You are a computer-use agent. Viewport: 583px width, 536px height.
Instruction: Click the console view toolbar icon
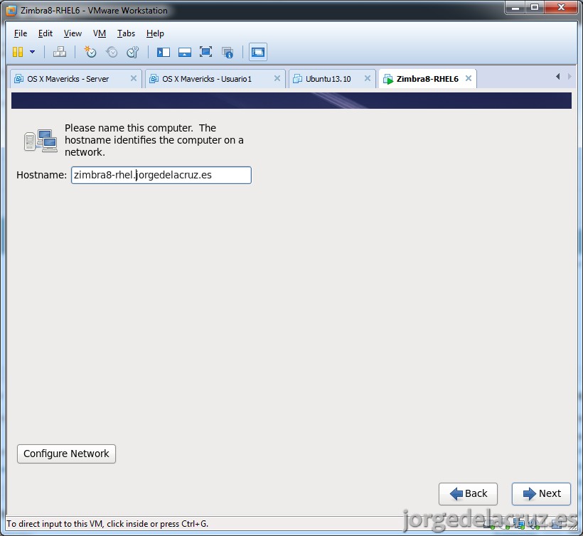coord(257,52)
